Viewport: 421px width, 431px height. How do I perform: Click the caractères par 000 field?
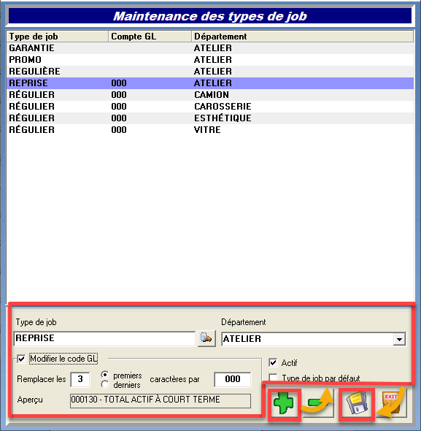(233, 379)
